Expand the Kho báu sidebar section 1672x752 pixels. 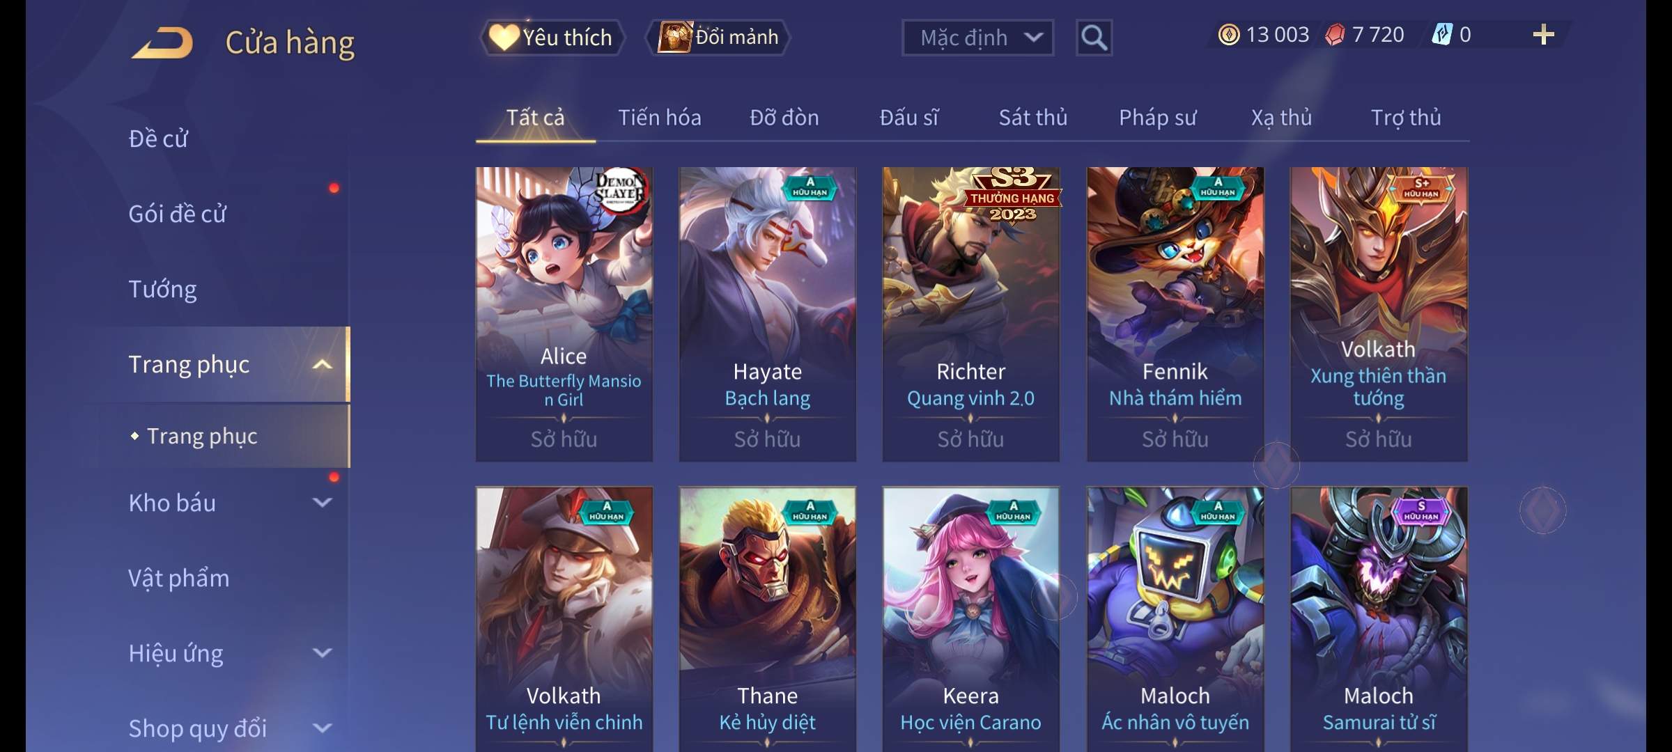[x=322, y=502]
